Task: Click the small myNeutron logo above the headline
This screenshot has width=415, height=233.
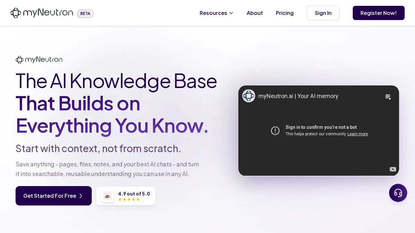Action: coord(39,59)
